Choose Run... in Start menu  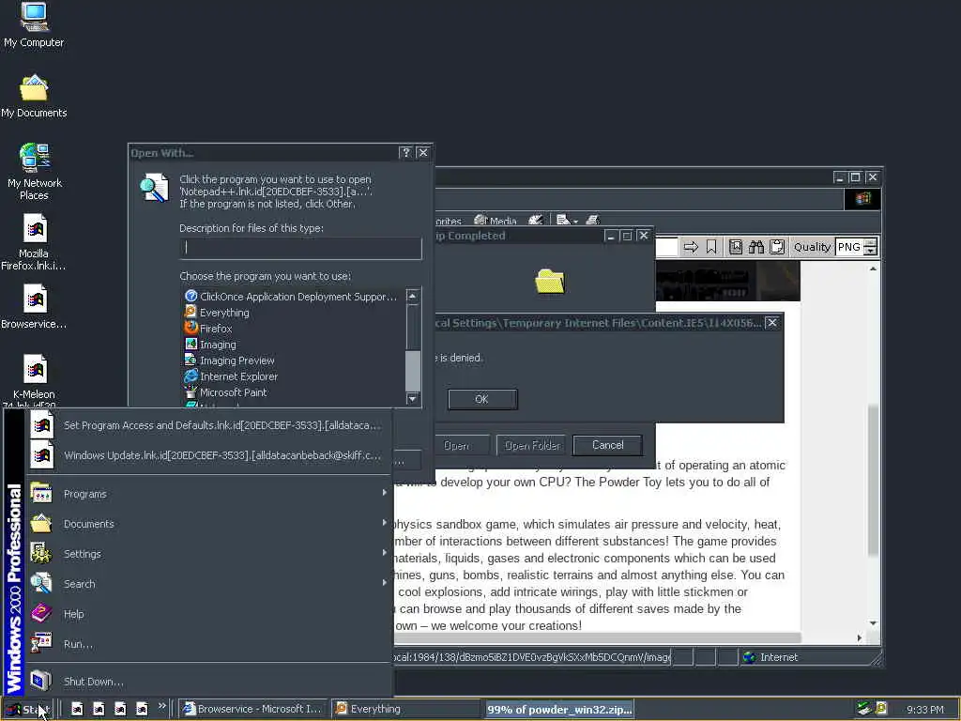[208, 644]
